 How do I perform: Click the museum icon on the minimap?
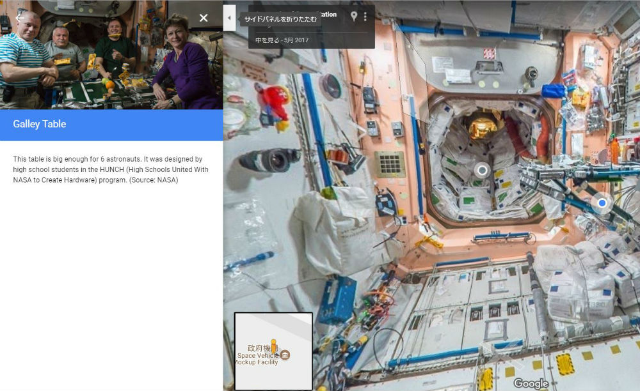tap(285, 355)
